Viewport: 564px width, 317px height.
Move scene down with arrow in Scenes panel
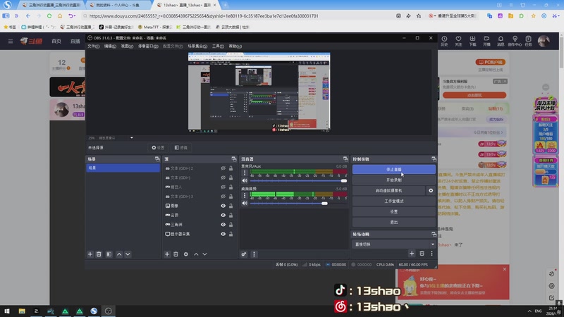click(128, 254)
